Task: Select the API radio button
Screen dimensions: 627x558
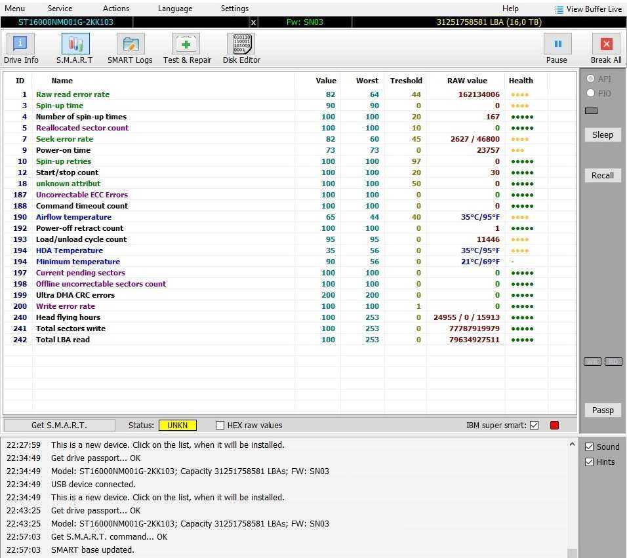Action: click(x=590, y=79)
